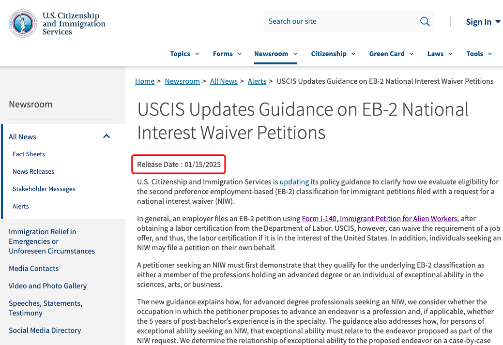Open Stakeholder Messages in the sidebar

pos(44,189)
